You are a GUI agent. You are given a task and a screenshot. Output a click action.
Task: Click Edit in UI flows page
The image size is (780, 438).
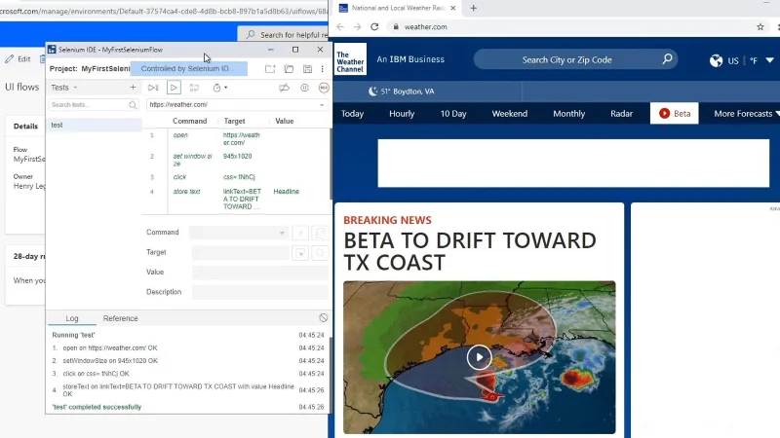coord(18,59)
